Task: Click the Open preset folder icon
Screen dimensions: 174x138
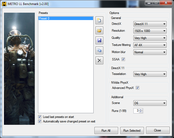Action: point(99,30)
